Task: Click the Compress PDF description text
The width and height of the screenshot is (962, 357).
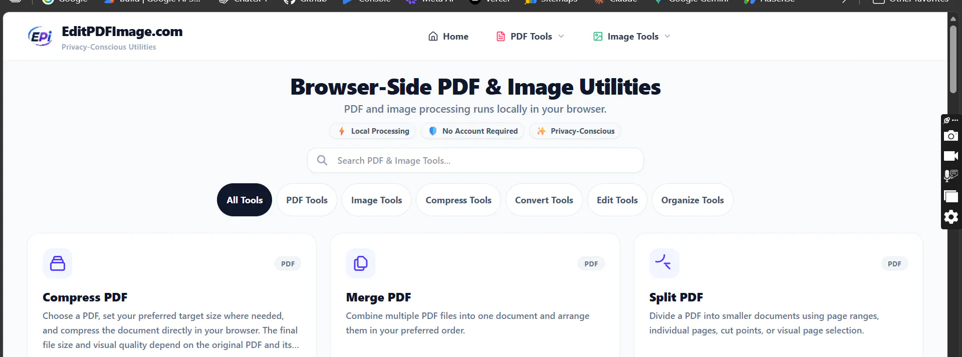Action: point(171,330)
